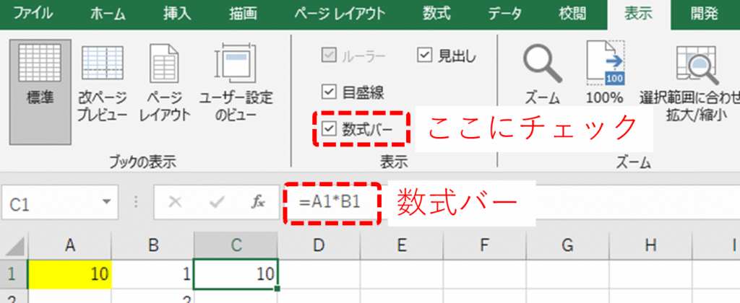Toggle the 見出し headings checkbox
Screen dimensions: 740x303
click(x=424, y=55)
